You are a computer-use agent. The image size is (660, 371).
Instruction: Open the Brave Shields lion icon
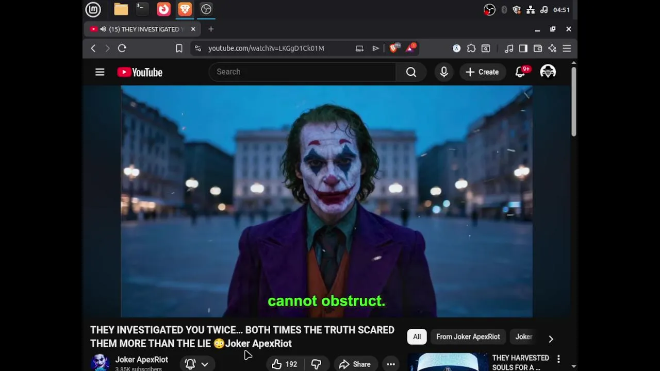[394, 48]
